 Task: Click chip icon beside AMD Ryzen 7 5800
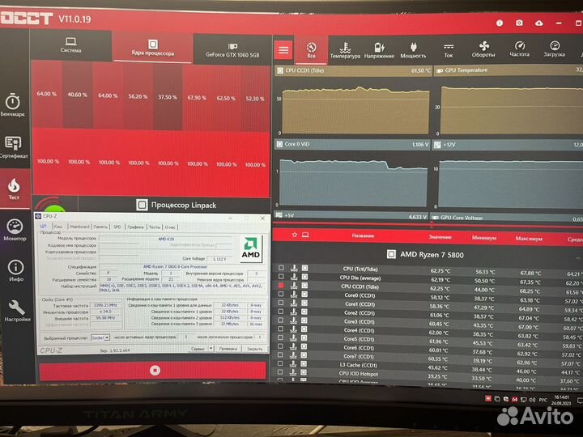coord(391,254)
